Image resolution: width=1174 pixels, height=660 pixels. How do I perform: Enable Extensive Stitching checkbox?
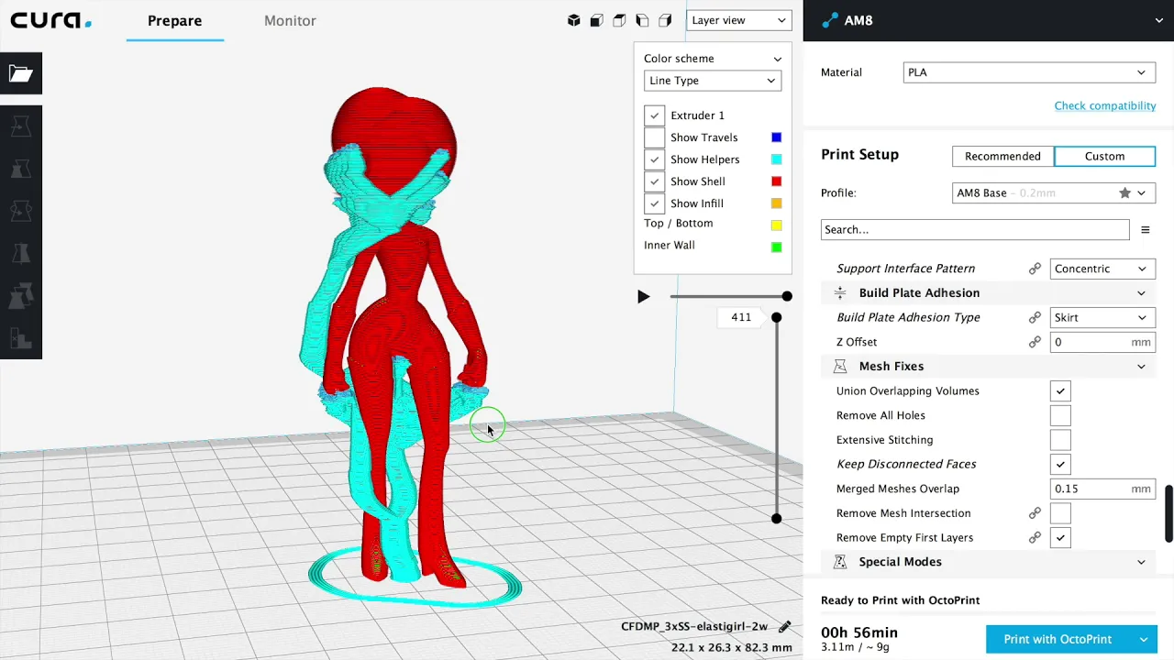[x=1060, y=440]
